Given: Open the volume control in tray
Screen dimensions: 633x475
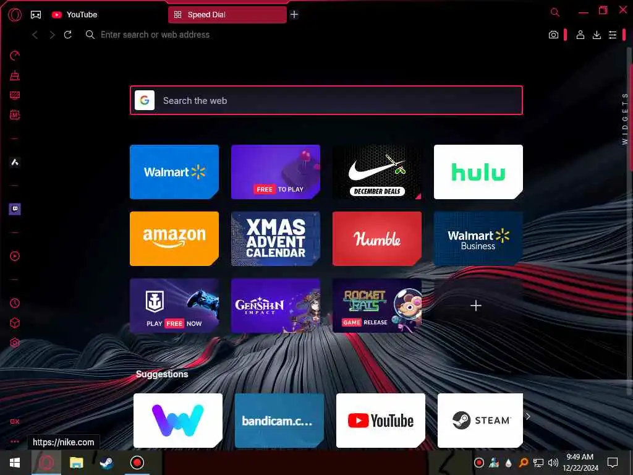Looking at the screenshot, I should [x=553, y=463].
